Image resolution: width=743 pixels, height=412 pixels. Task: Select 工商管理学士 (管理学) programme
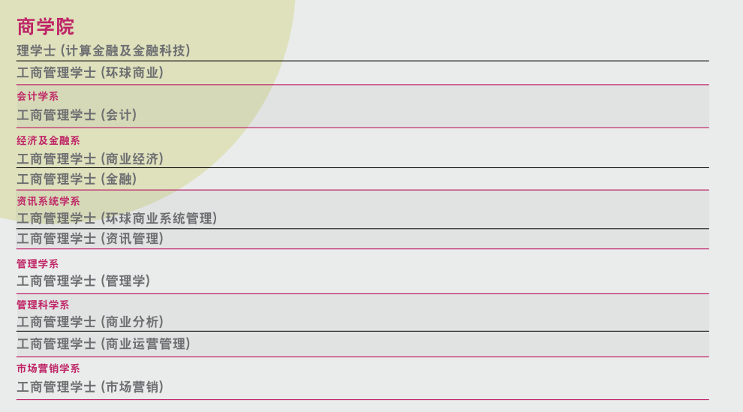point(83,281)
